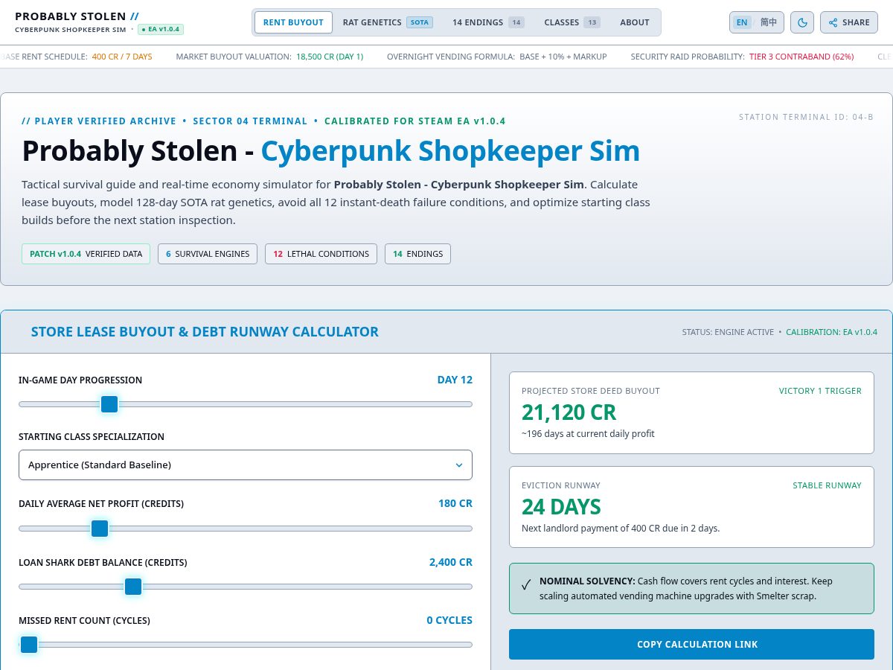Open the Rent Buyout tab
The image size is (893, 670).
click(x=293, y=22)
